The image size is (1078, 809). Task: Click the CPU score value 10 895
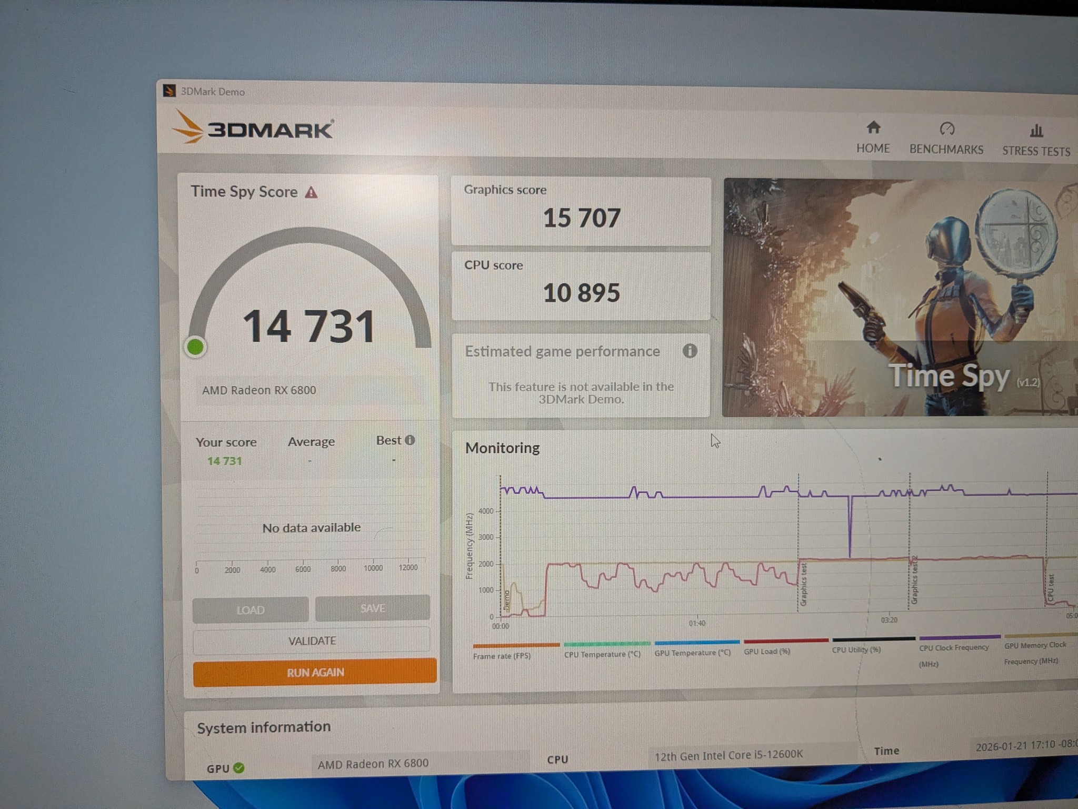point(581,293)
